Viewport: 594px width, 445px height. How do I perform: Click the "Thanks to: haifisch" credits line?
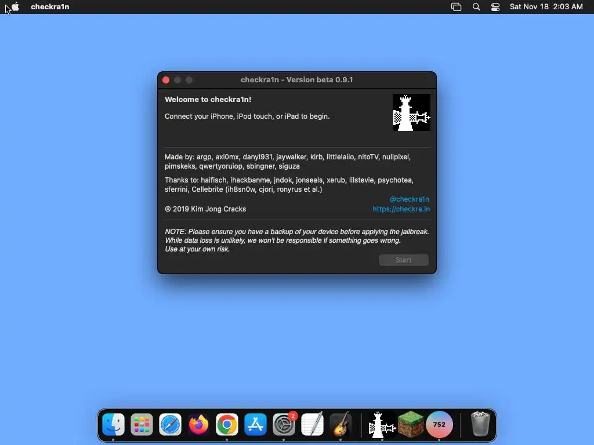(x=289, y=185)
